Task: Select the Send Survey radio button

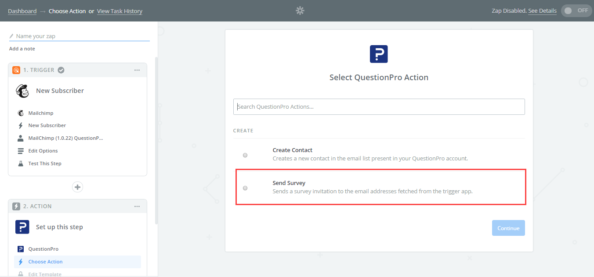Action: [245, 188]
